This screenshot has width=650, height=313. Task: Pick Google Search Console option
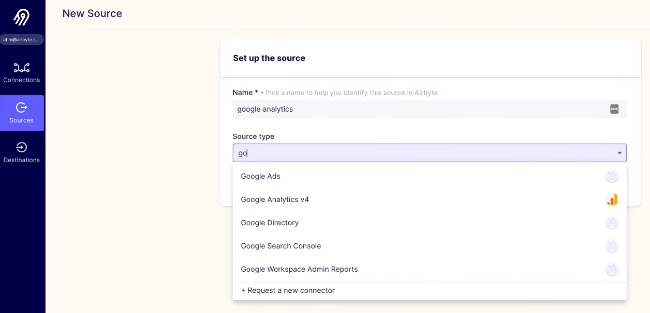[x=280, y=246]
